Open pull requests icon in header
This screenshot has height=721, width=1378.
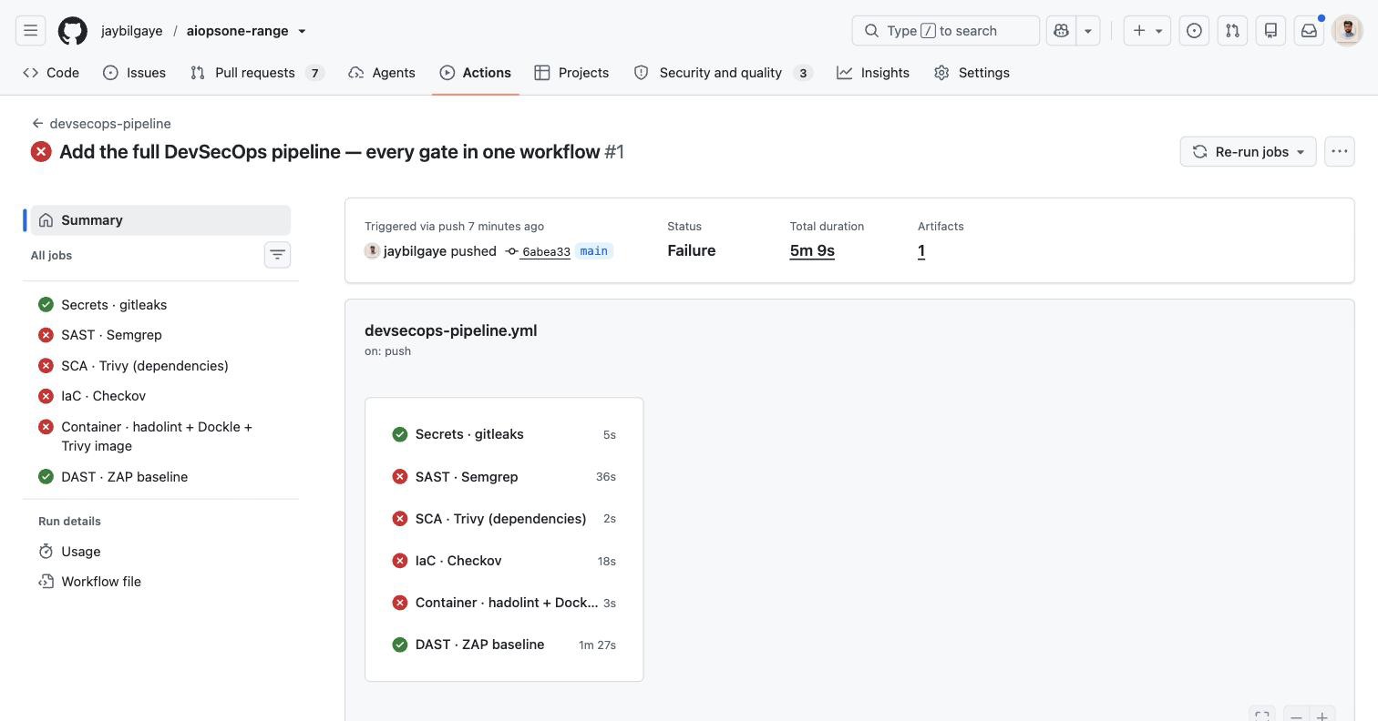pos(1232,30)
